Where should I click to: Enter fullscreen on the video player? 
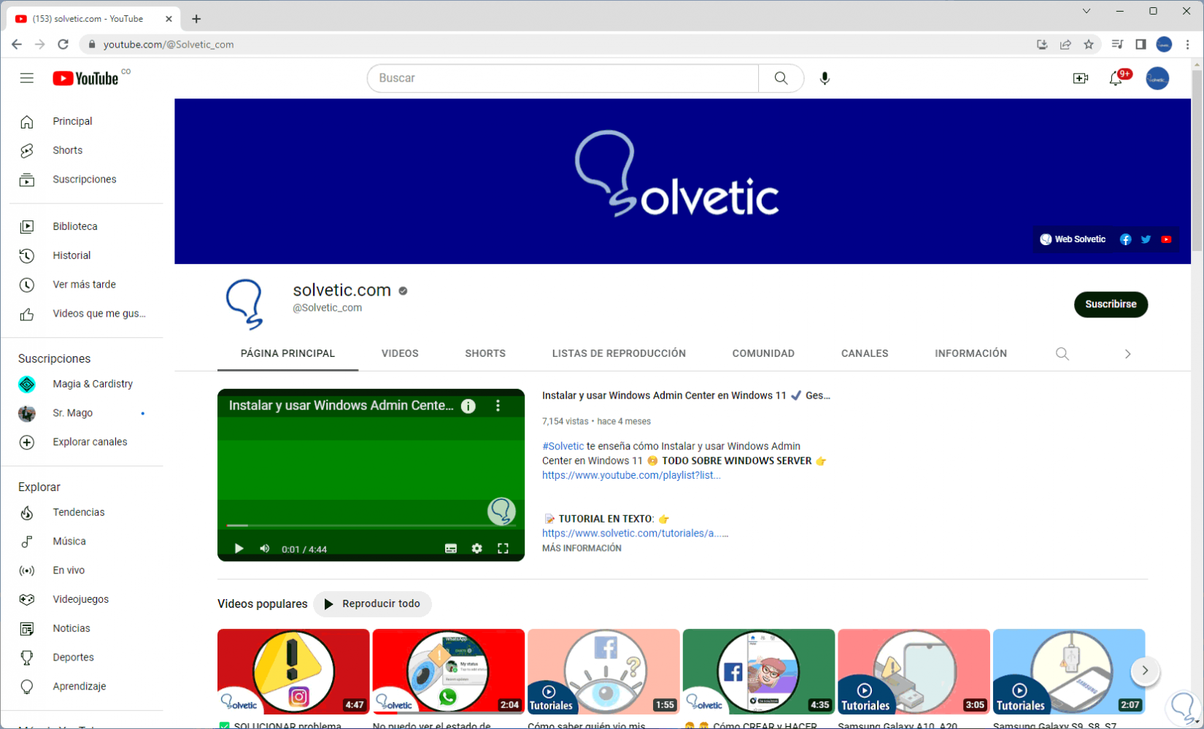click(503, 549)
